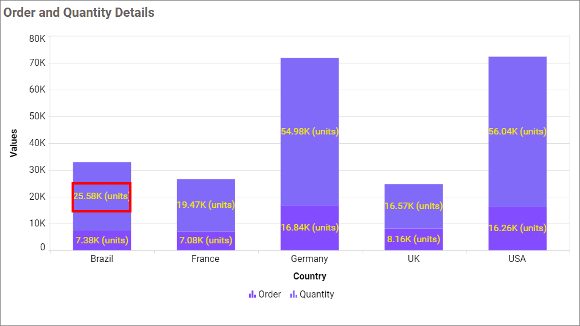Select the USA category axis label
580x326 pixels.
coord(517,259)
